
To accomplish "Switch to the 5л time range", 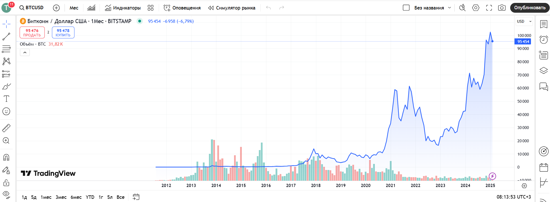I will click(x=110, y=197).
